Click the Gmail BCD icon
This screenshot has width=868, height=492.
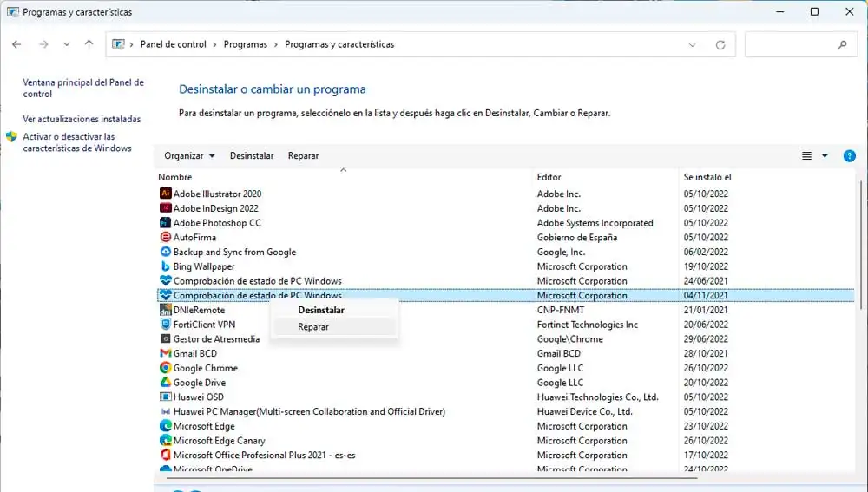165,353
